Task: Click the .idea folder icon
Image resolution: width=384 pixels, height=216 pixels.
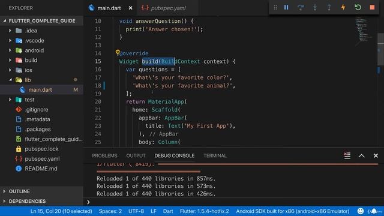Action: point(19,31)
